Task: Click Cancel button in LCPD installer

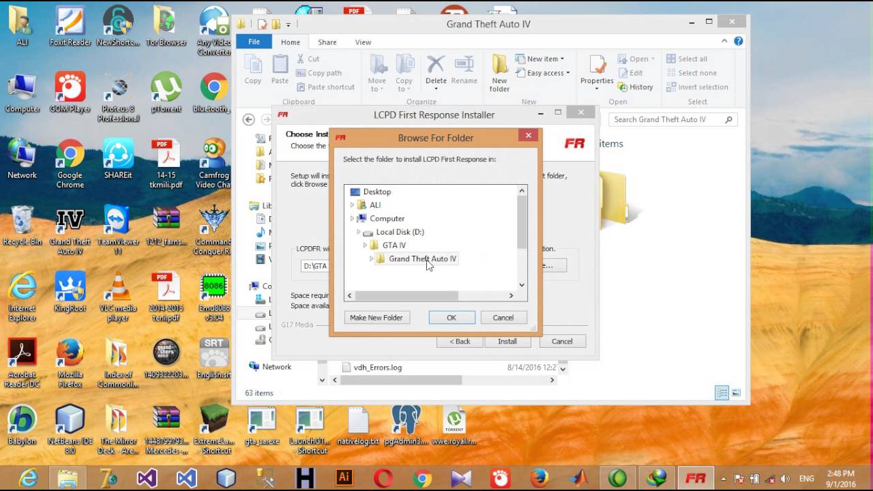Action: coord(562,341)
